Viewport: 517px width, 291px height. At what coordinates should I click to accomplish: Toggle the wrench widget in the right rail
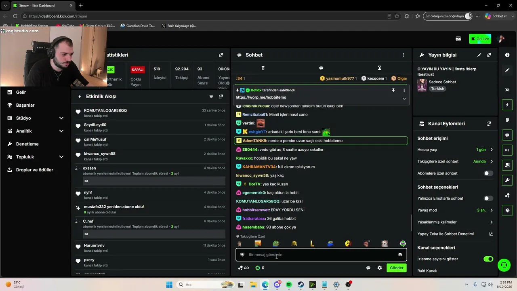point(507,180)
